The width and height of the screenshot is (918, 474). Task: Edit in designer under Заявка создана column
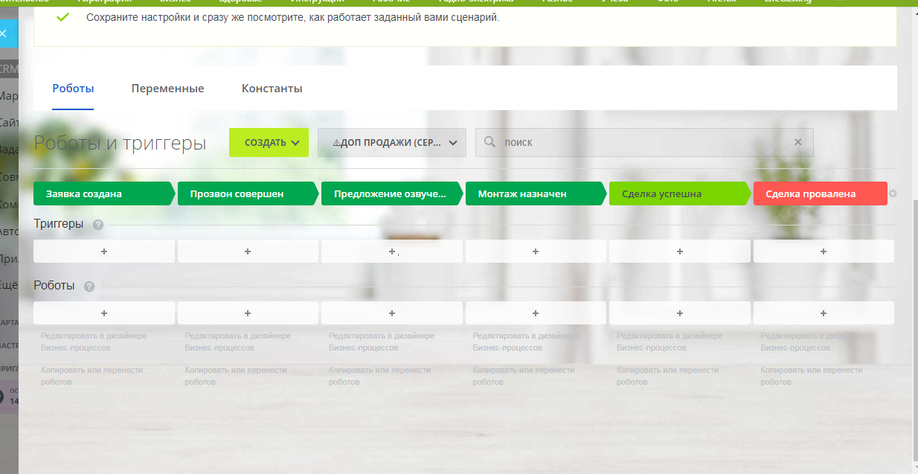point(94,342)
